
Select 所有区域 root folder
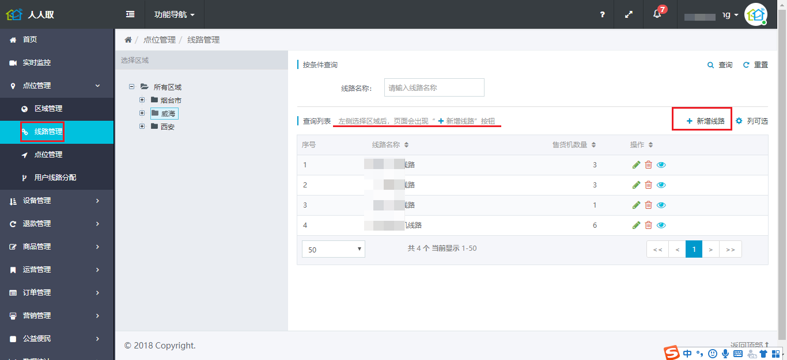click(x=161, y=87)
